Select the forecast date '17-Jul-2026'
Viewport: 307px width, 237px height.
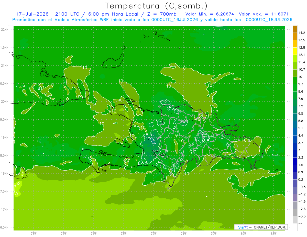[x=32, y=14]
